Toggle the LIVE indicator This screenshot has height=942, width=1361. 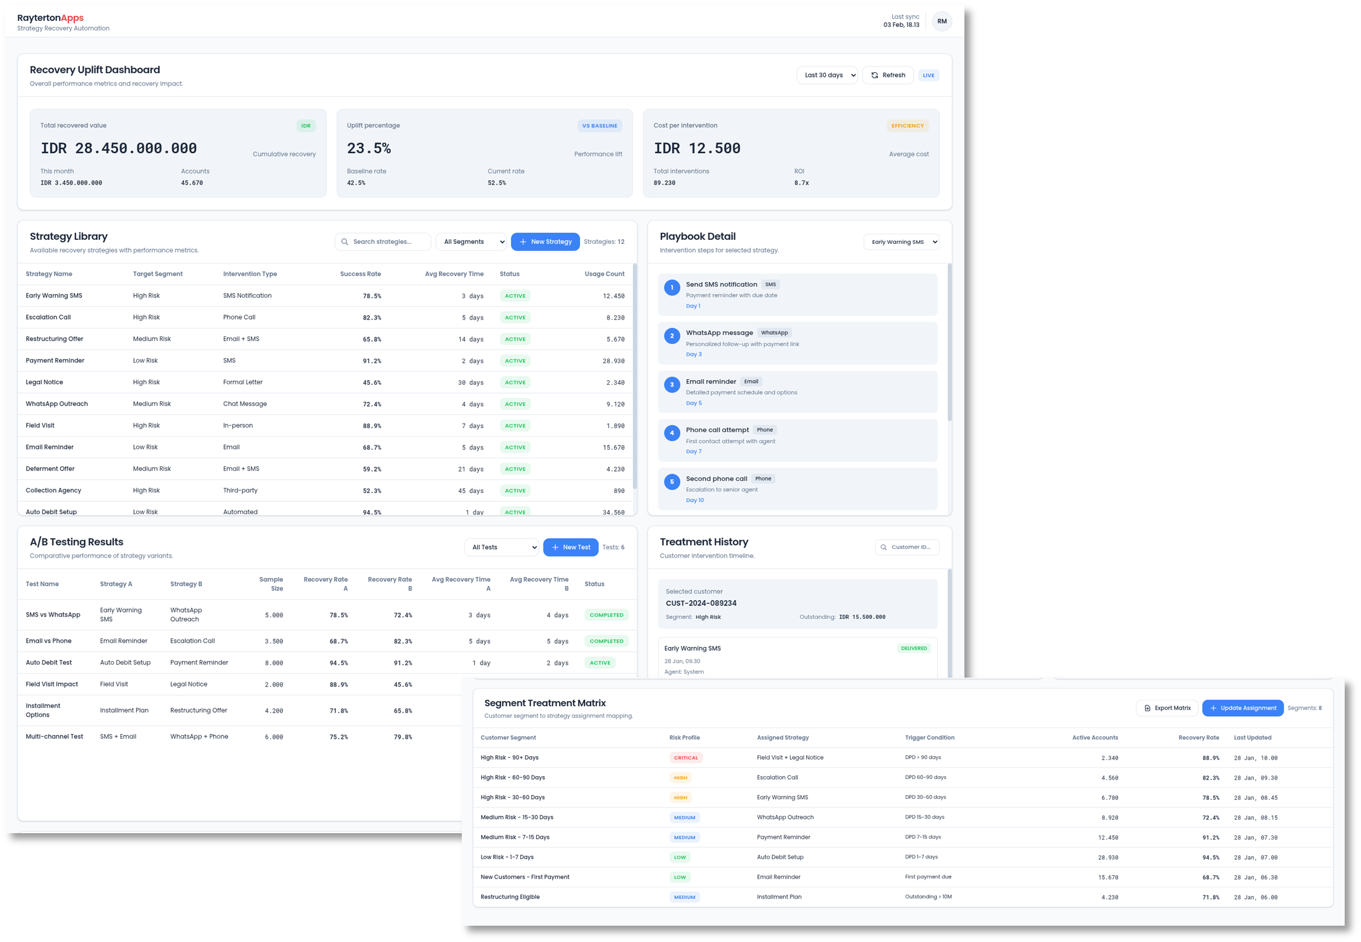[928, 75]
